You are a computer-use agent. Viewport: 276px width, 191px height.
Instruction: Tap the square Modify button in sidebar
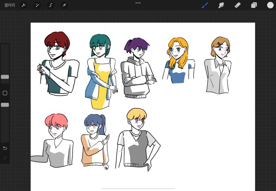pyautogui.click(x=5, y=93)
